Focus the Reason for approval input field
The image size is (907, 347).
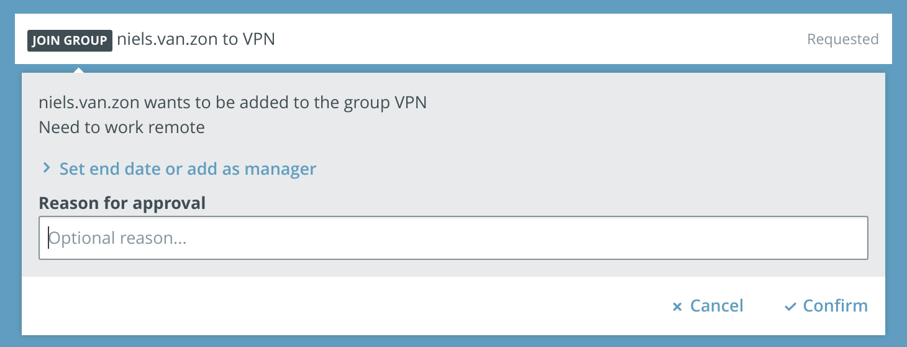point(453,238)
